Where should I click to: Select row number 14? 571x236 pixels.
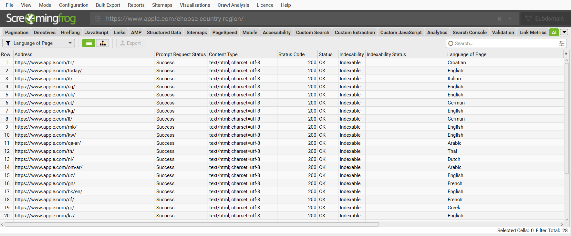[x=7, y=167]
